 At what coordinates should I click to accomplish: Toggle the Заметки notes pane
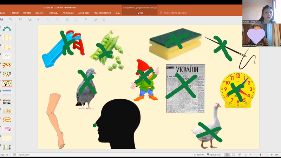pos(199,154)
